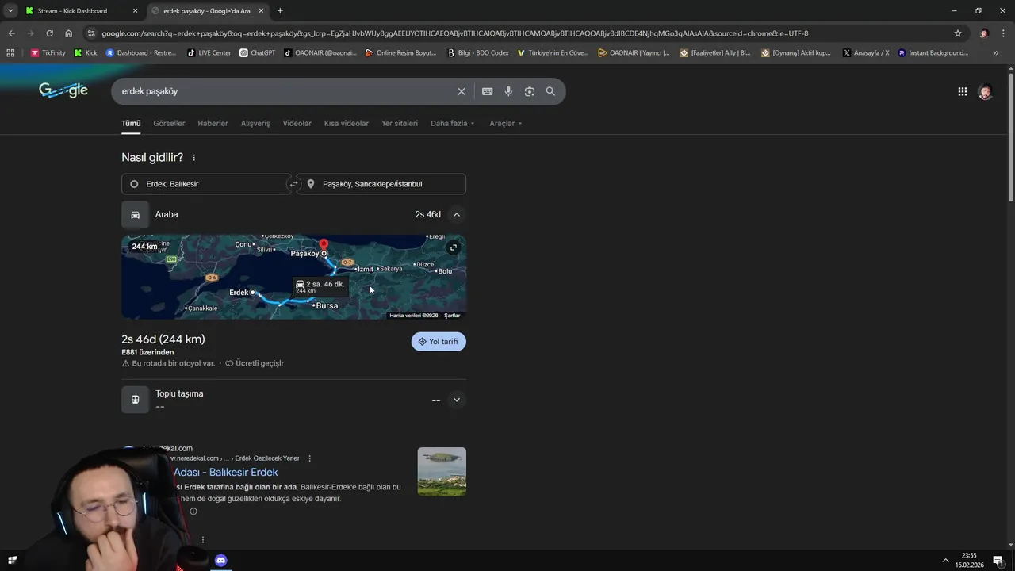Reload the page
Viewport: 1015px width, 571px height.
49,33
